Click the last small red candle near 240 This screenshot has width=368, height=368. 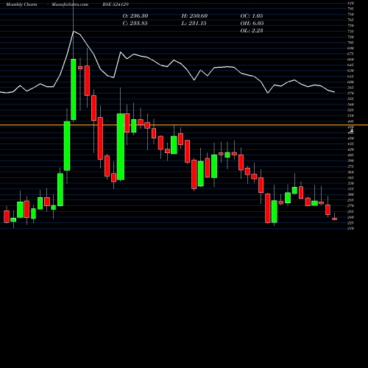click(335, 219)
